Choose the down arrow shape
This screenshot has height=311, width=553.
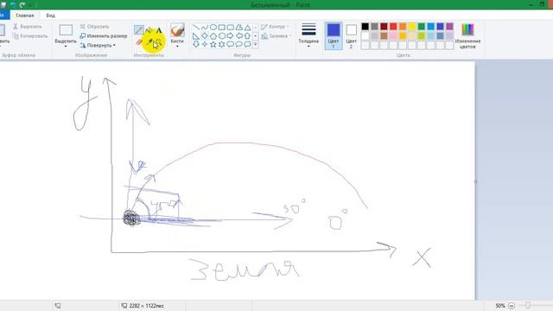coord(196,44)
